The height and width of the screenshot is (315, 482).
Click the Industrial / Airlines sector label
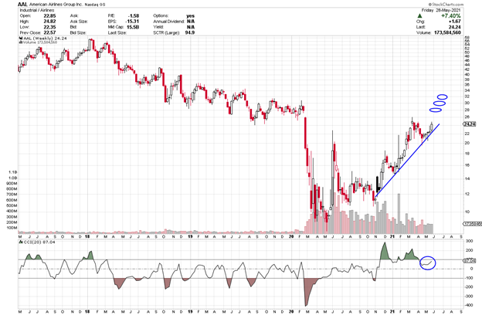(x=37, y=10)
